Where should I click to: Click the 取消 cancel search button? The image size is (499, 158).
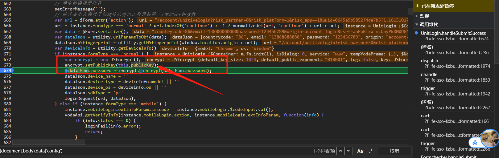(x=394, y=151)
